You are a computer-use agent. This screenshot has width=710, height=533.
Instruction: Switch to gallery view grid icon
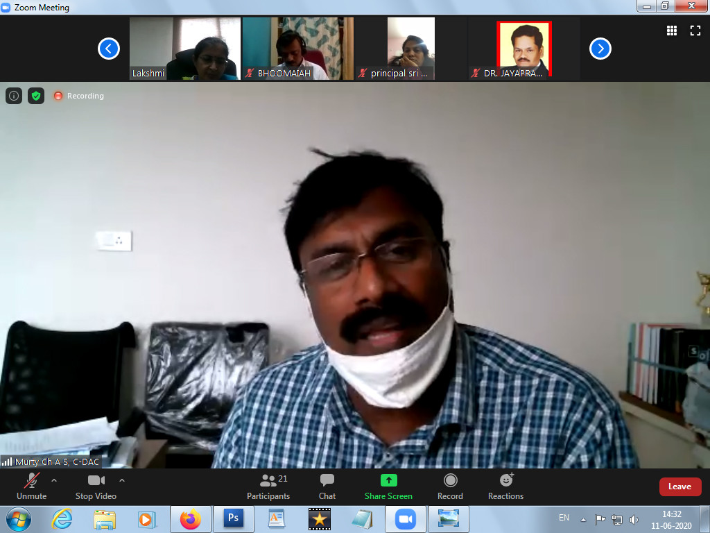(672, 31)
